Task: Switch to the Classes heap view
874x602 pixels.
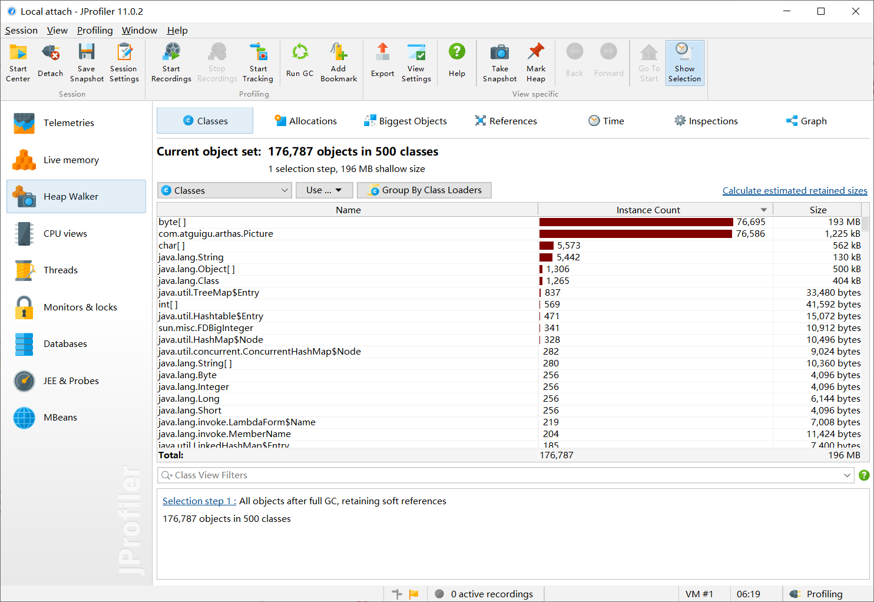Action: [205, 121]
